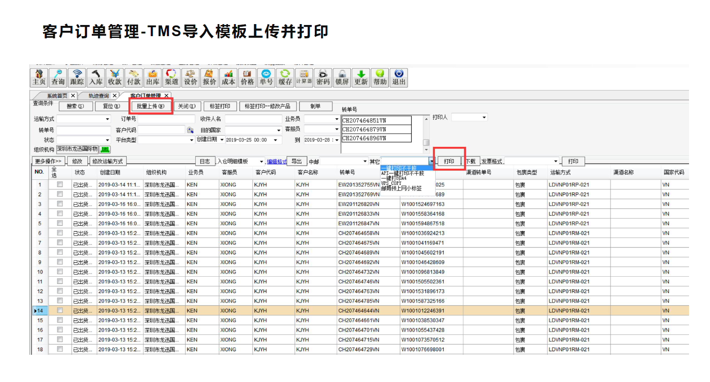Expand the 业务员 salesperson dropdown

click(x=337, y=119)
